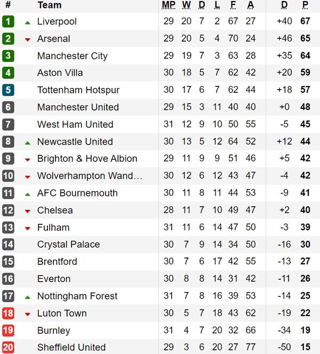This screenshot has height=354, width=320.
Task: Open the Manchester City team link
Action: [72, 56]
